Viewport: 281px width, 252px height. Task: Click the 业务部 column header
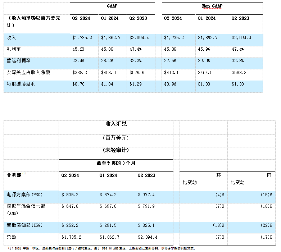pyautogui.click(x=14, y=175)
